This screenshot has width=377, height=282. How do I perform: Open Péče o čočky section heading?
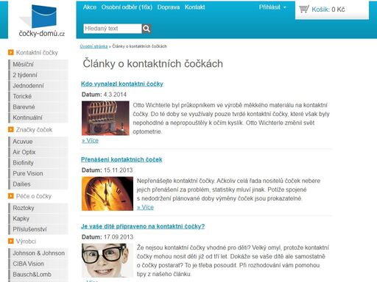pos(34,196)
